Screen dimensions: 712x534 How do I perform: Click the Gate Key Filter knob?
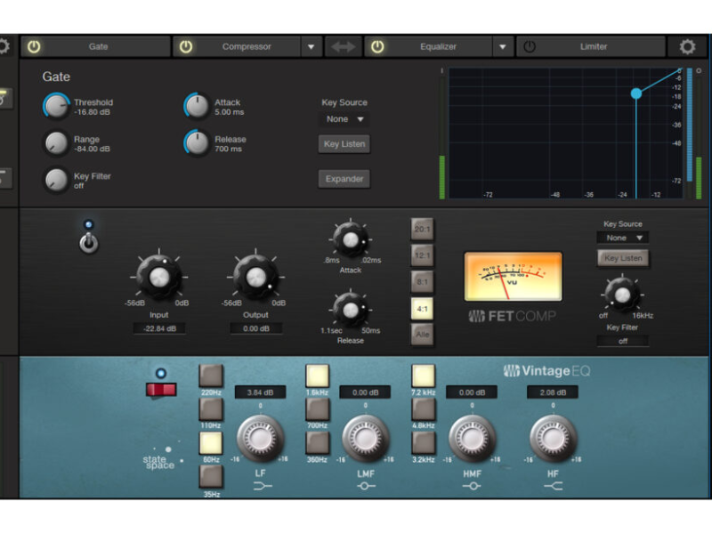pyautogui.click(x=56, y=180)
